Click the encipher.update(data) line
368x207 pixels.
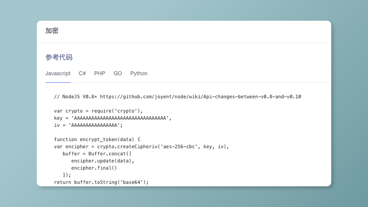tap(103, 161)
